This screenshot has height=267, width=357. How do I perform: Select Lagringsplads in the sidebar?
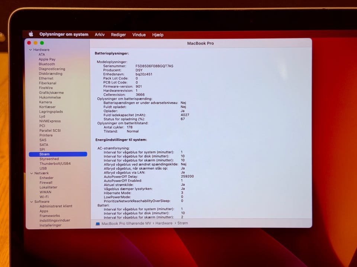[51, 112]
